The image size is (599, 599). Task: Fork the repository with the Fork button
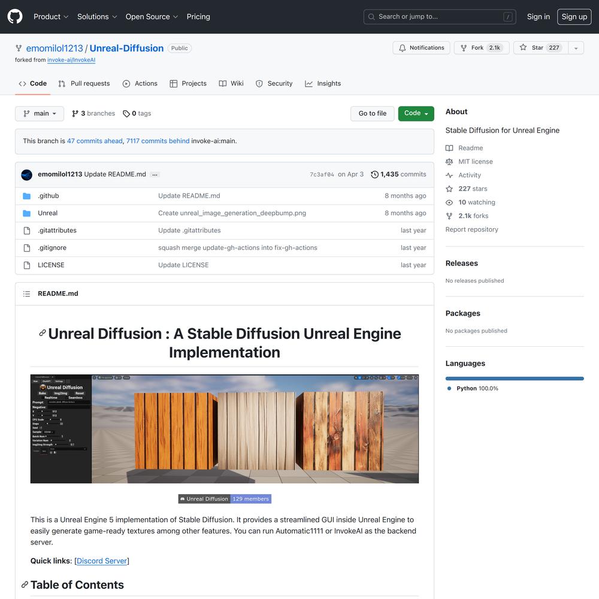[482, 48]
